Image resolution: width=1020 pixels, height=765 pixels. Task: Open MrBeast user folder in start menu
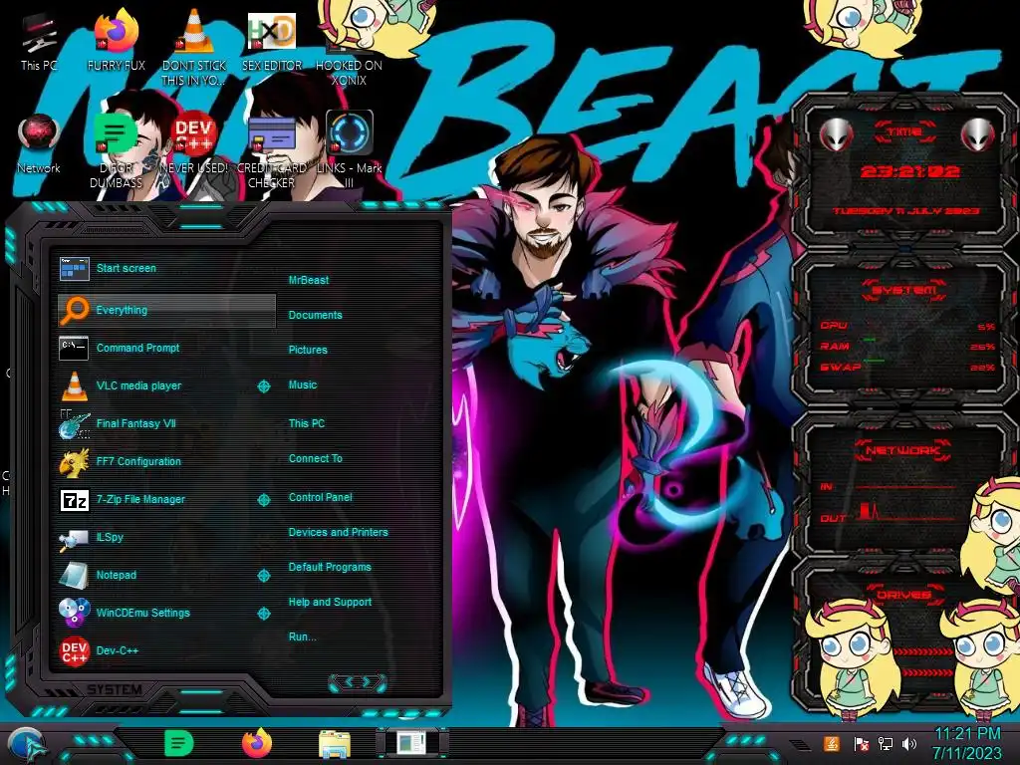(x=309, y=280)
